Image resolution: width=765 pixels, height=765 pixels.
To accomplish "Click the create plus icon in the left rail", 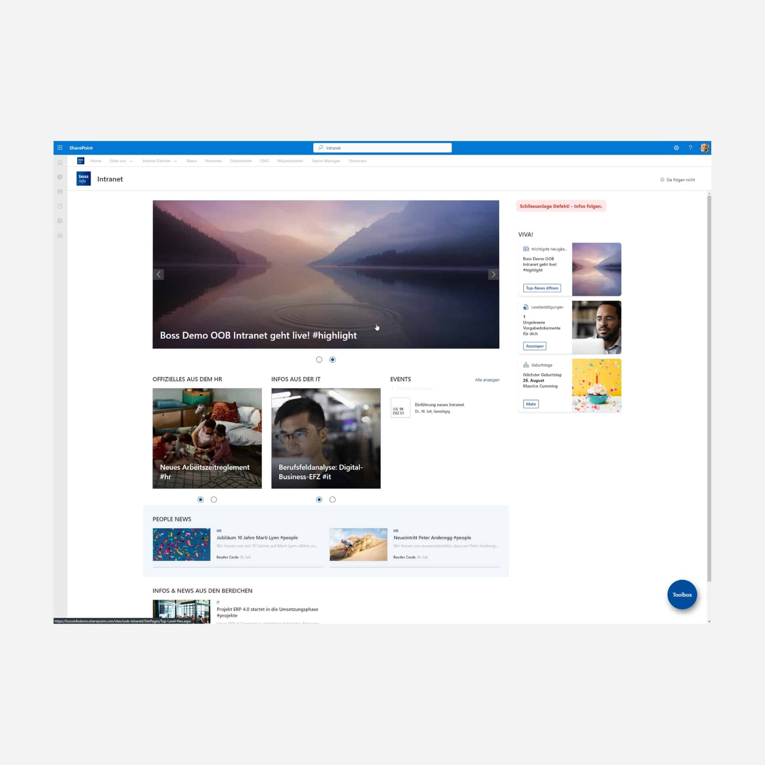I will (x=60, y=235).
